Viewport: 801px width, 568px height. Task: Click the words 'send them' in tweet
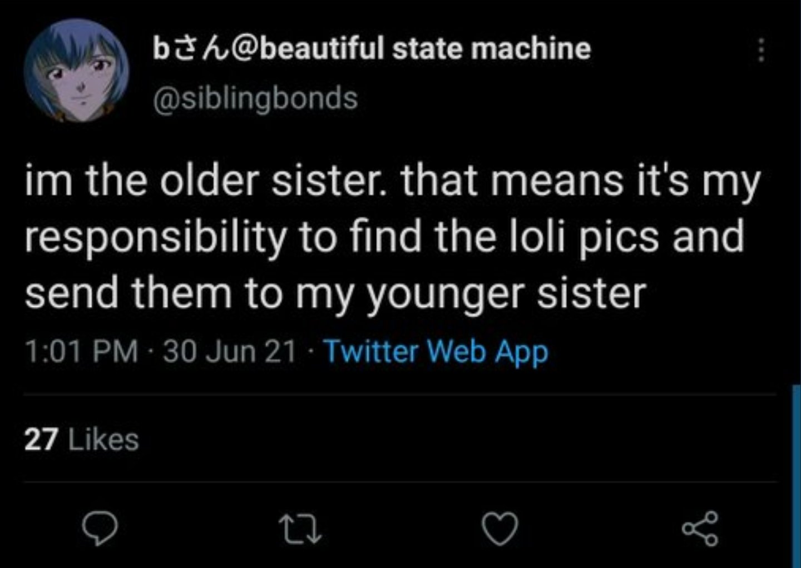128,293
